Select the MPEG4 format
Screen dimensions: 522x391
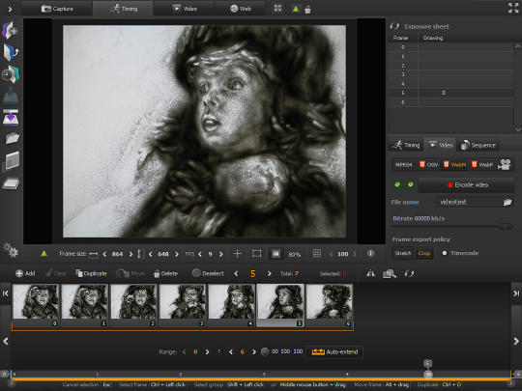pos(404,164)
